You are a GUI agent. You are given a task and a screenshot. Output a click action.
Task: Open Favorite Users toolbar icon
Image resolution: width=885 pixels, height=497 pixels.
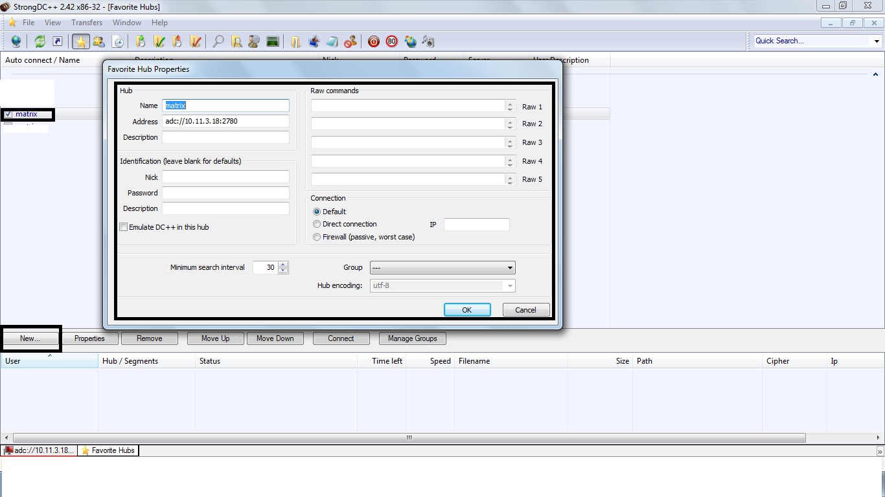pyautogui.click(x=98, y=41)
